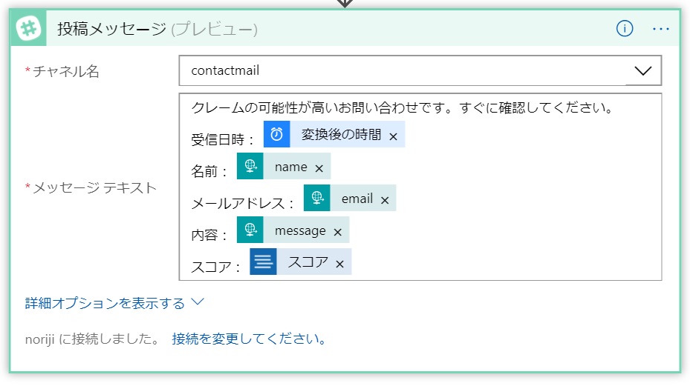This screenshot has width=690, height=386.
Task: Delete the message dynamic token
Action: tap(337, 232)
